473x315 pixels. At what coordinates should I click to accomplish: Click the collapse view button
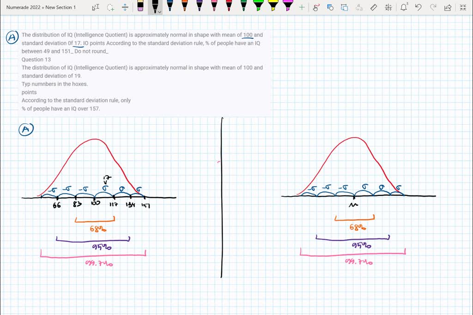(x=463, y=7)
